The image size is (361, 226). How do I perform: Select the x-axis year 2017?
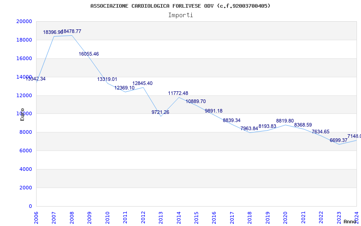232,217
